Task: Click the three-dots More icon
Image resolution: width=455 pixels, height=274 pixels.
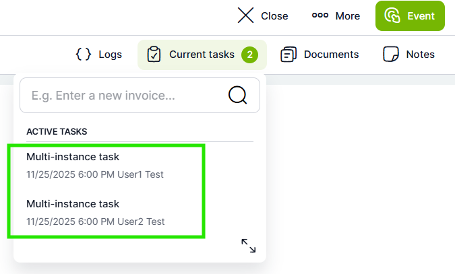Action: 320,15
